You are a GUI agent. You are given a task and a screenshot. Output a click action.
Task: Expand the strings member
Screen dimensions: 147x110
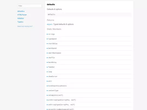click(51, 34)
